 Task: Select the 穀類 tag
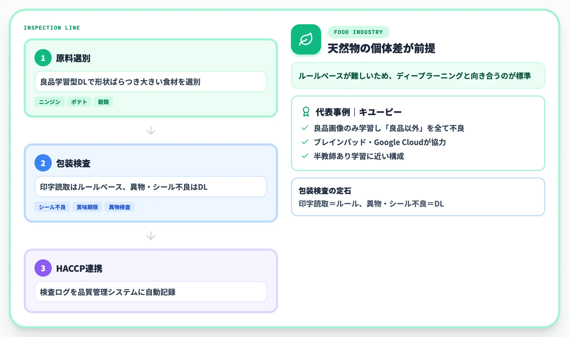click(x=103, y=102)
